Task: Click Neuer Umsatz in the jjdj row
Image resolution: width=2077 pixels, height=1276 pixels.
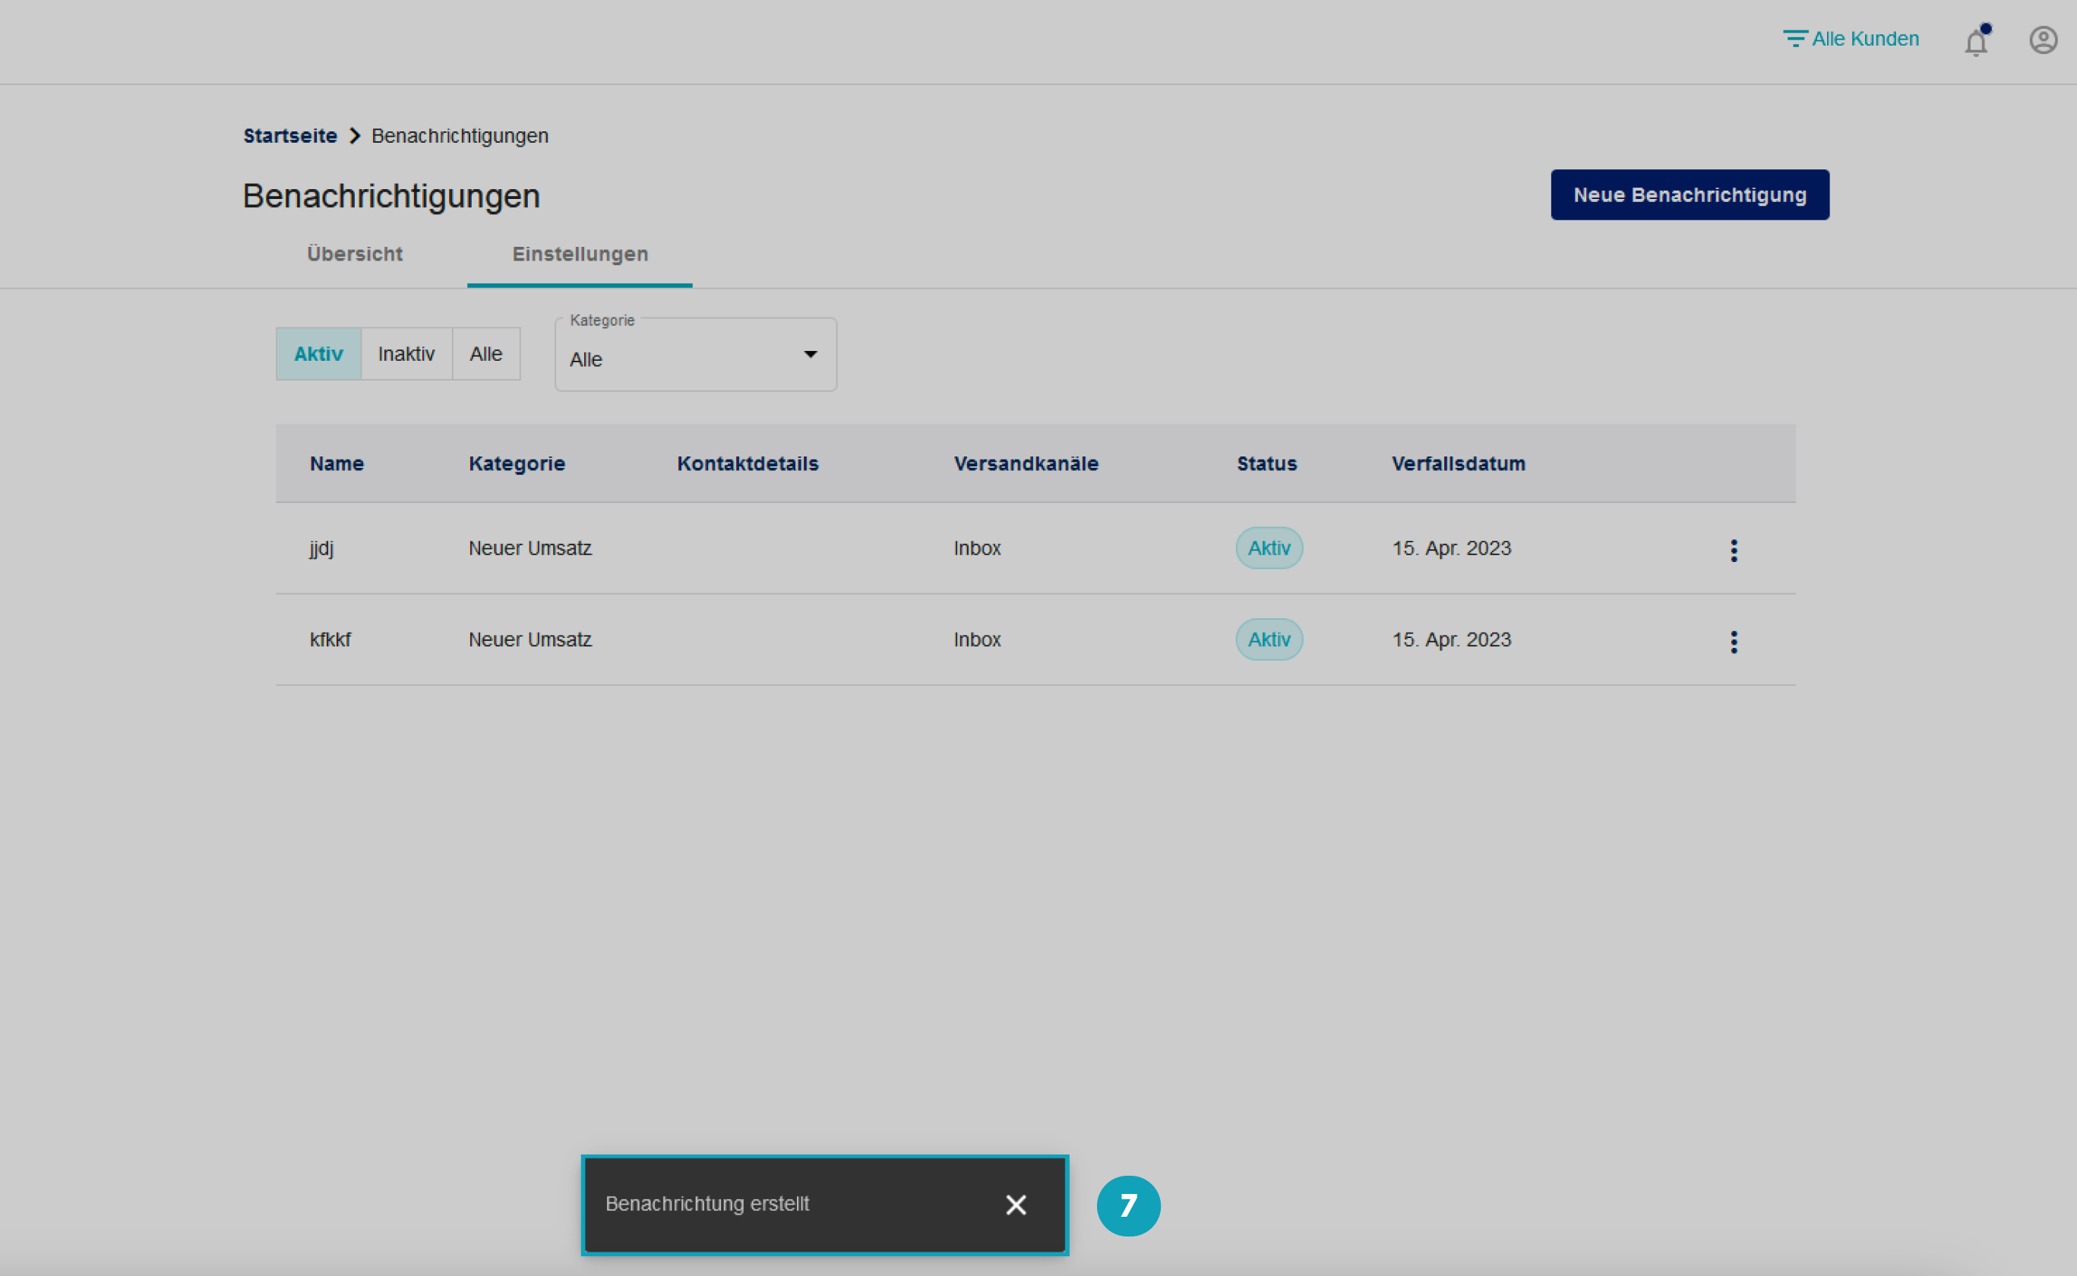Action: click(x=530, y=548)
